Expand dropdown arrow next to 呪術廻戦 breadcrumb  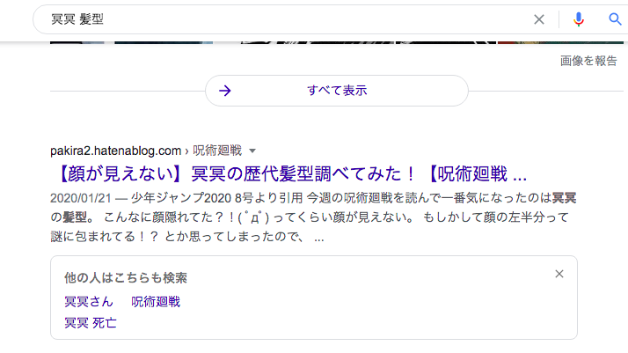pos(252,151)
